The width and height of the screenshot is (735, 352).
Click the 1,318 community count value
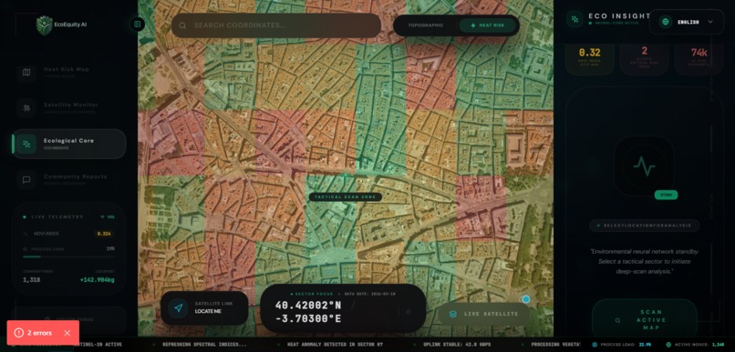tap(31, 280)
